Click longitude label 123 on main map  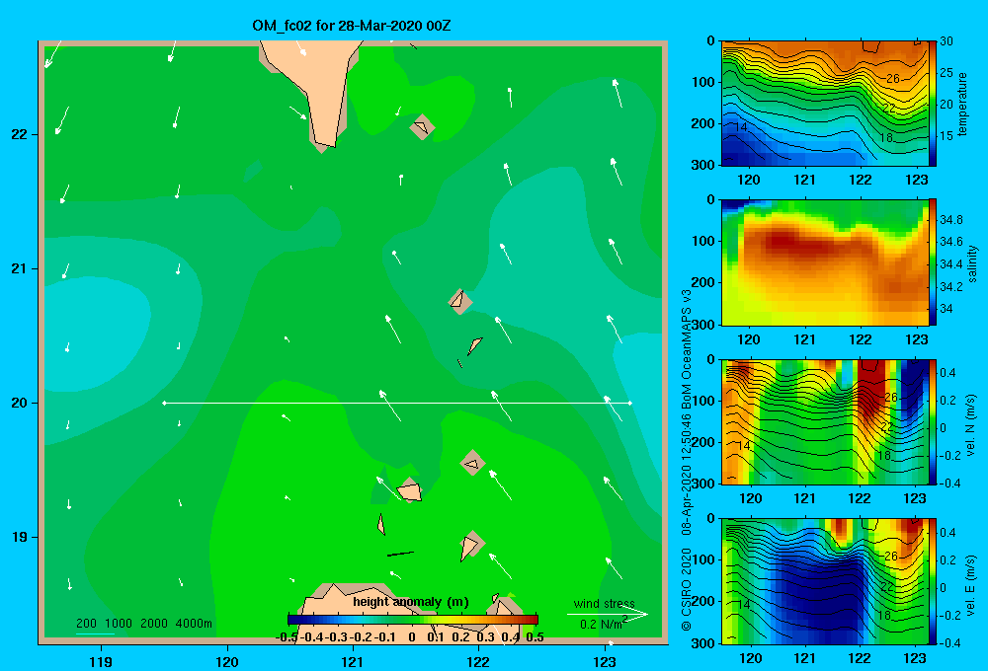[x=605, y=661]
